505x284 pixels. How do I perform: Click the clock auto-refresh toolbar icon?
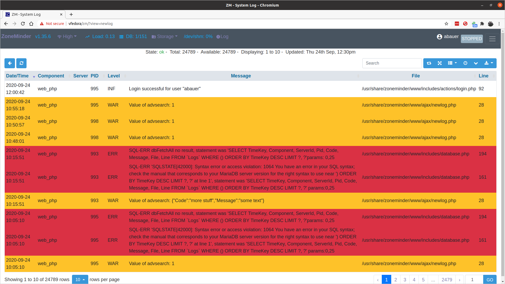click(465, 63)
